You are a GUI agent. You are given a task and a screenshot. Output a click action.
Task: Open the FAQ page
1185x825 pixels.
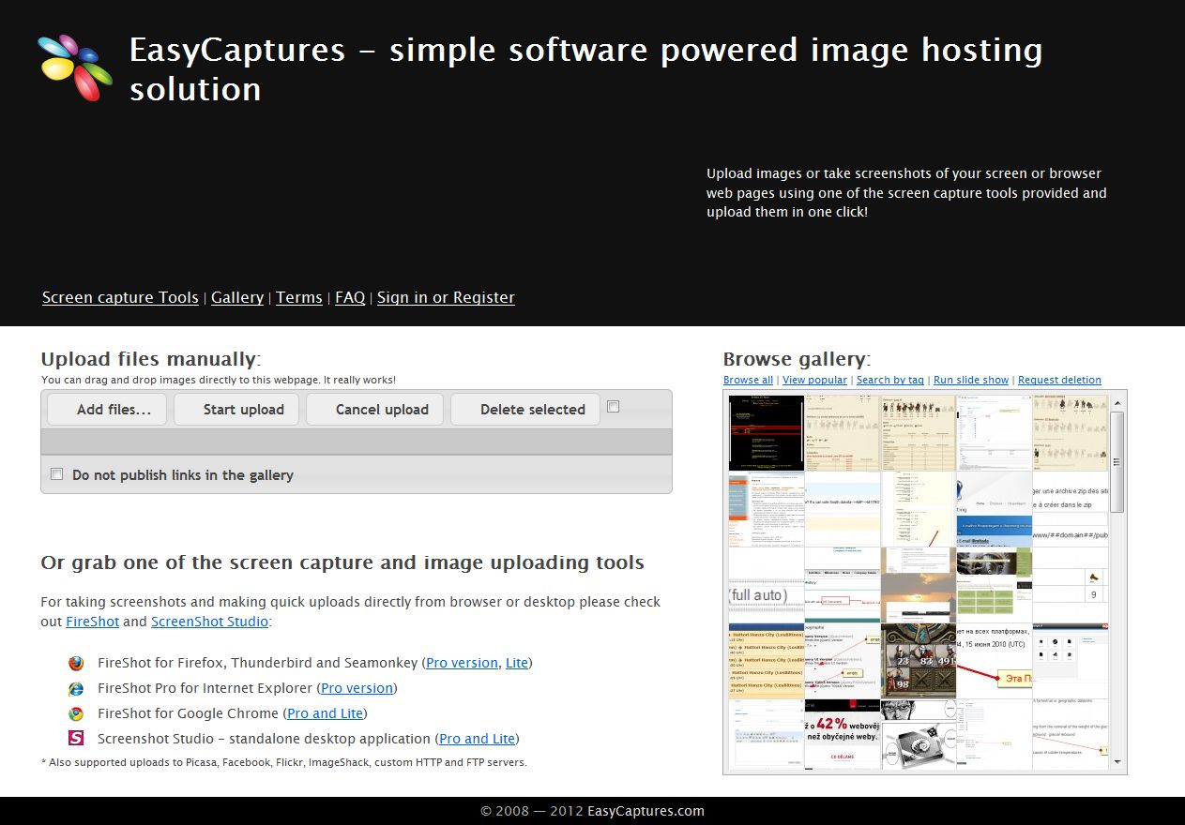pyautogui.click(x=350, y=297)
